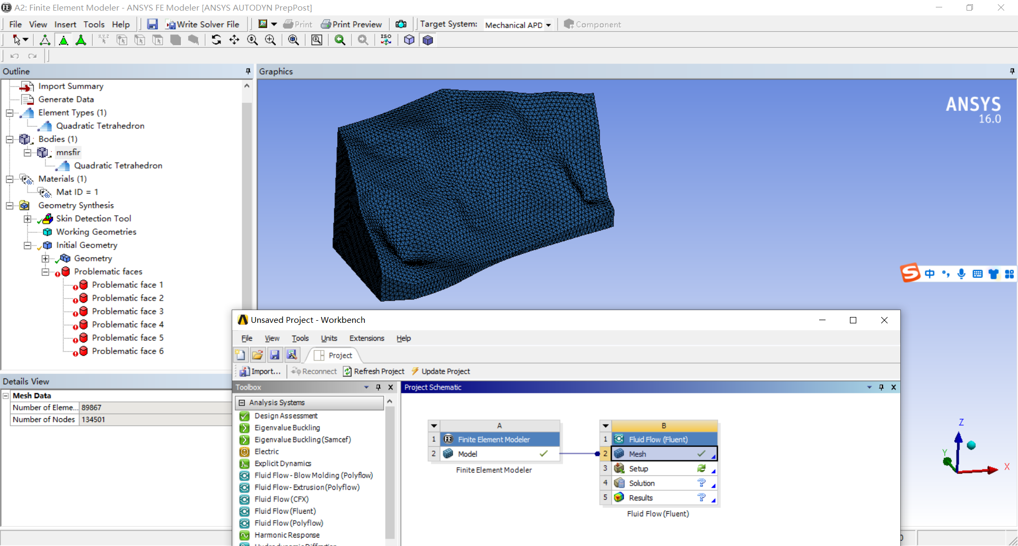Open the Tools menu in FE Modeler
Viewport: 1018px width, 546px height.
(x=94, y=24)
